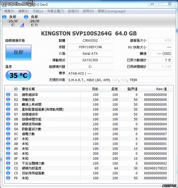178x188 pixels.
Task: Select the 硬碟內部溫度 attribute name
Action: pyautogui.click(x=32, y=168)
